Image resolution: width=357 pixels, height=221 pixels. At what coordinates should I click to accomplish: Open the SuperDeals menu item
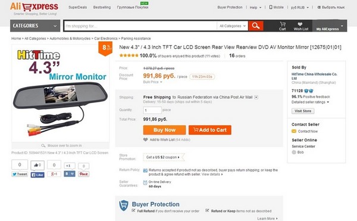click(77, 7)
